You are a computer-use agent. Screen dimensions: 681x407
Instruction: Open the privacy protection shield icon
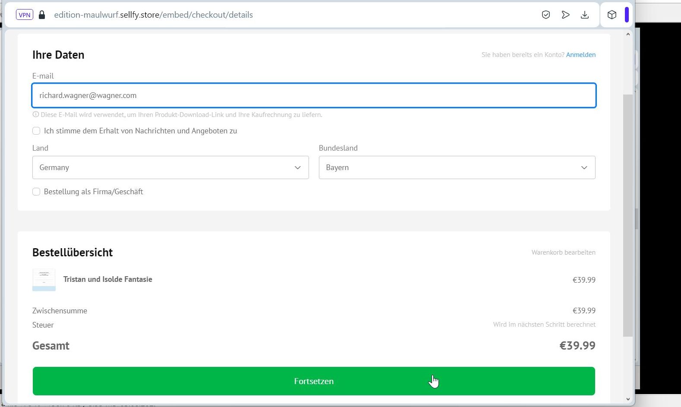coord(545,15)
